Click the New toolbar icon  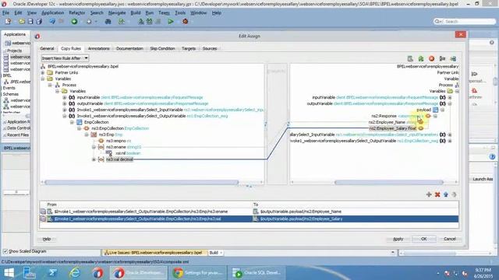click(8, 22)
